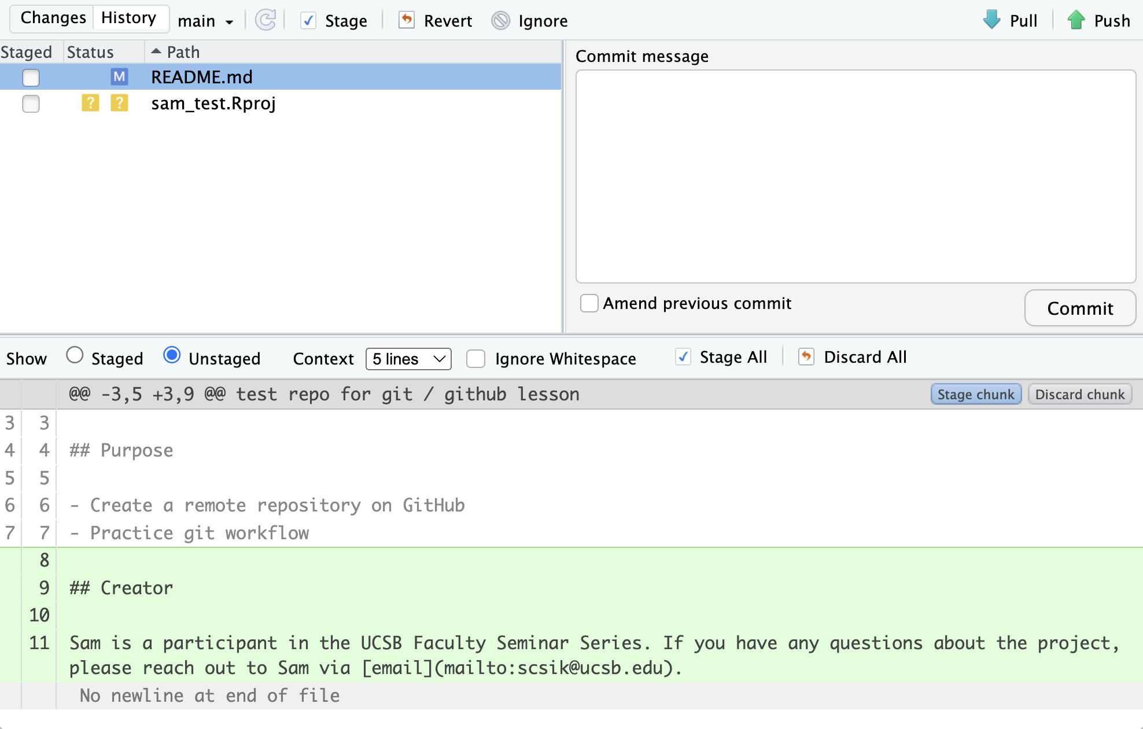Enable Amend previous commit checkbox
Screen dimensions: 1143x729
(x=589, y=303)
